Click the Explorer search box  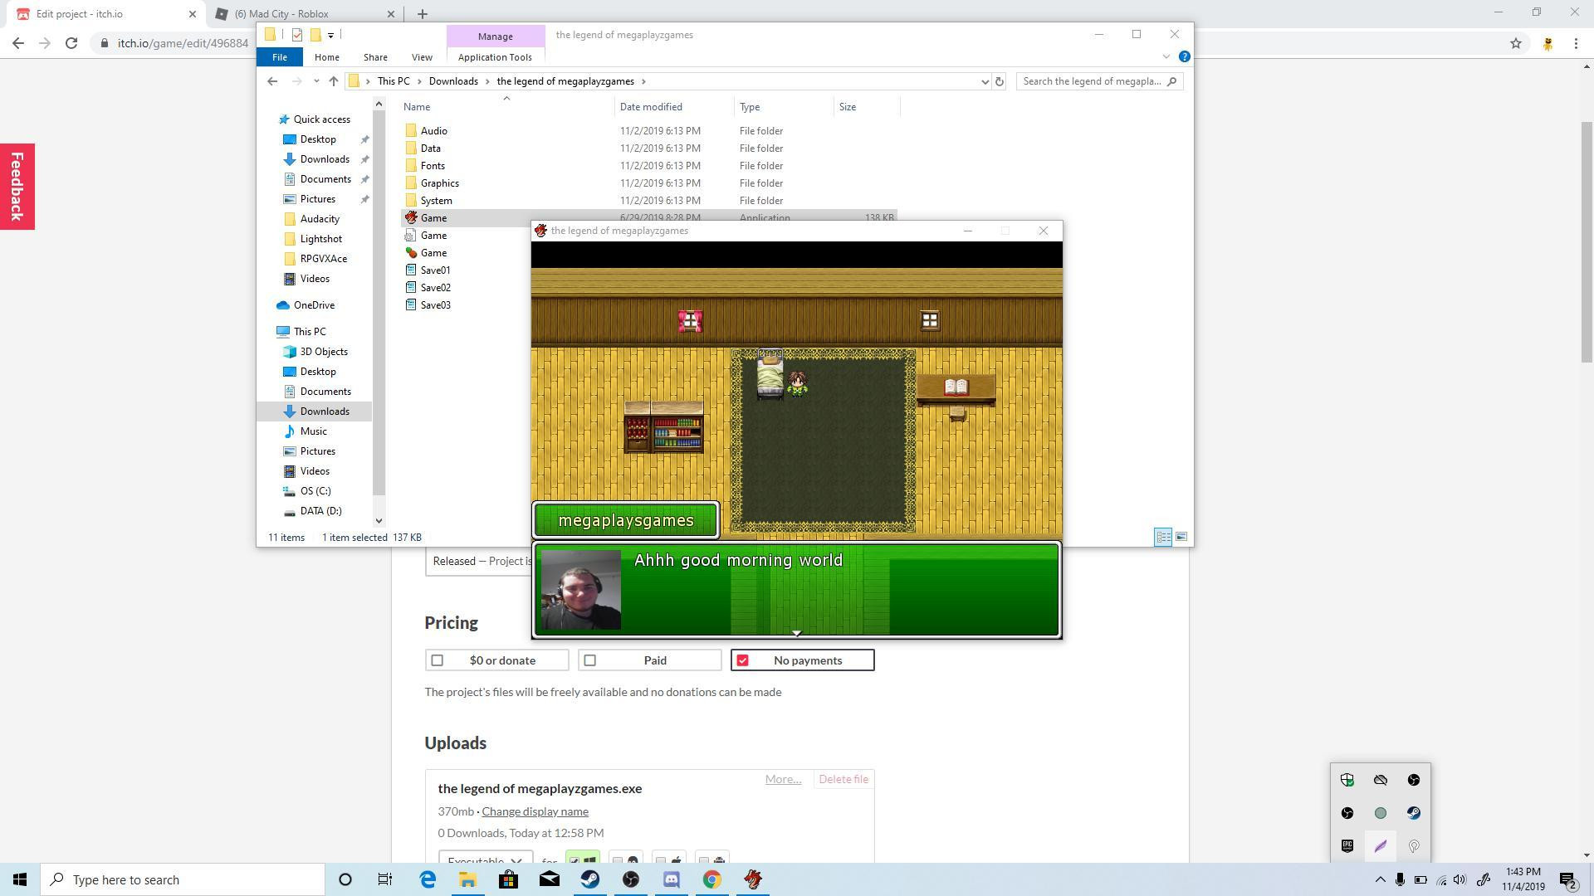(1099, 81)
